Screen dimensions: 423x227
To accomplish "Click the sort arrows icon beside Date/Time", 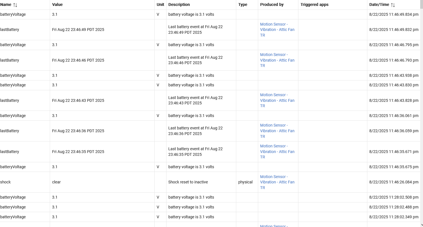I will coord(393,5).
